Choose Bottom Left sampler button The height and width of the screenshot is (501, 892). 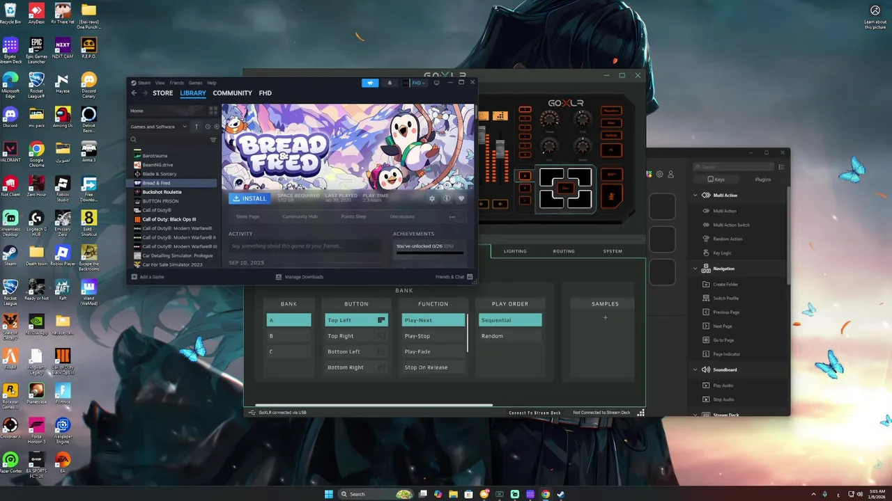(x=356, y=351)
